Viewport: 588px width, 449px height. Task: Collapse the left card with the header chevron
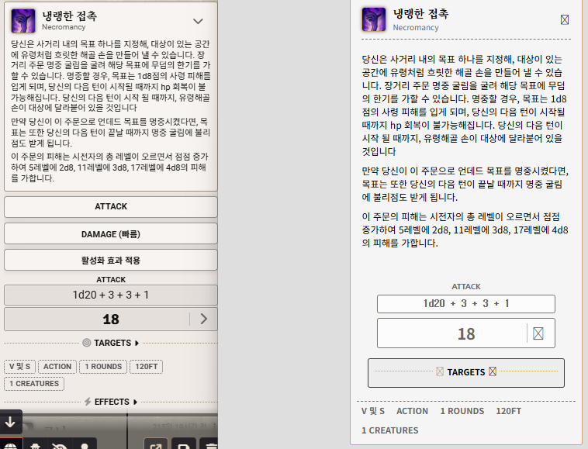click(198, 21)
